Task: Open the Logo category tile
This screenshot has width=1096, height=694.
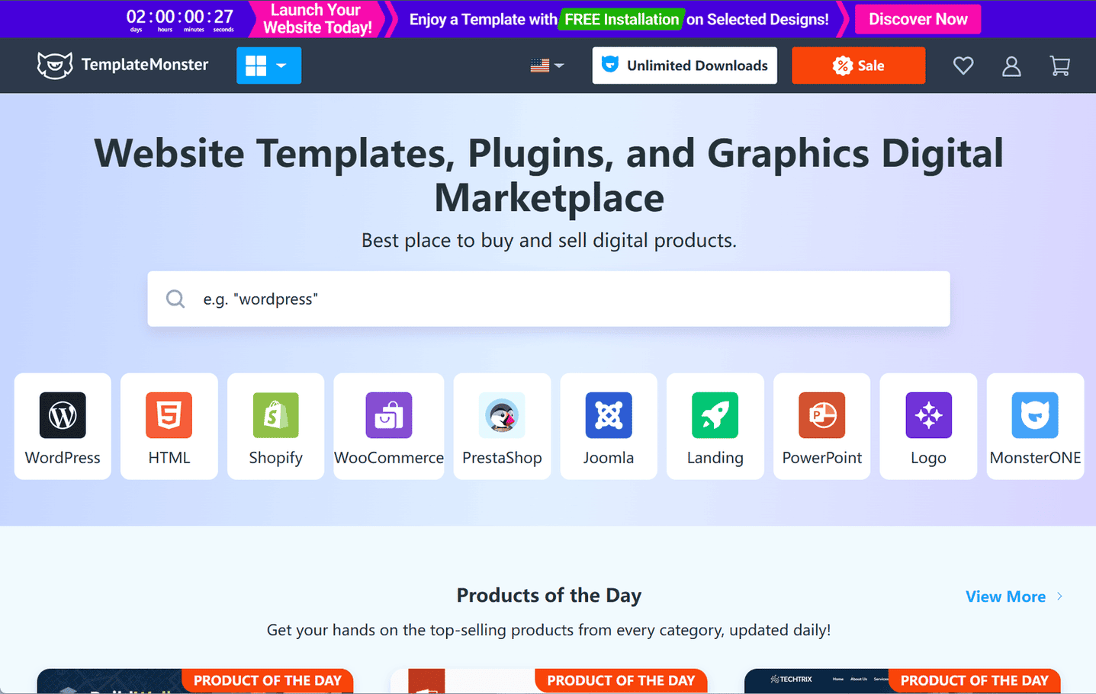Action: (x=928, y=427)
